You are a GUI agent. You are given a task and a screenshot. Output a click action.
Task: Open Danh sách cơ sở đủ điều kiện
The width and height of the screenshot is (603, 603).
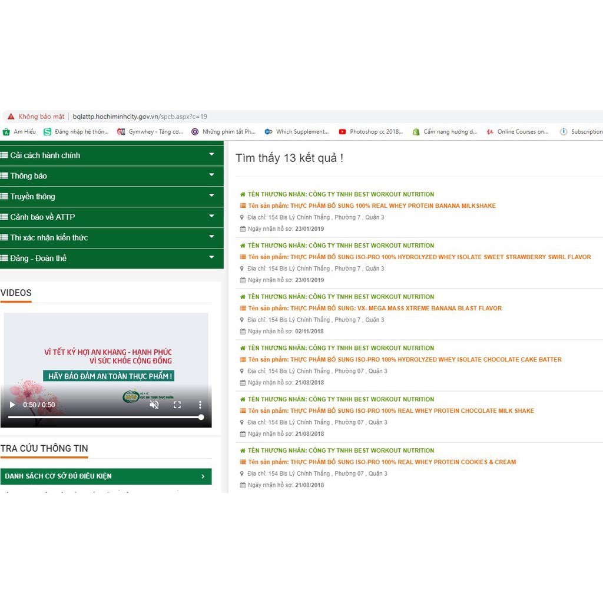coord(105,476)
